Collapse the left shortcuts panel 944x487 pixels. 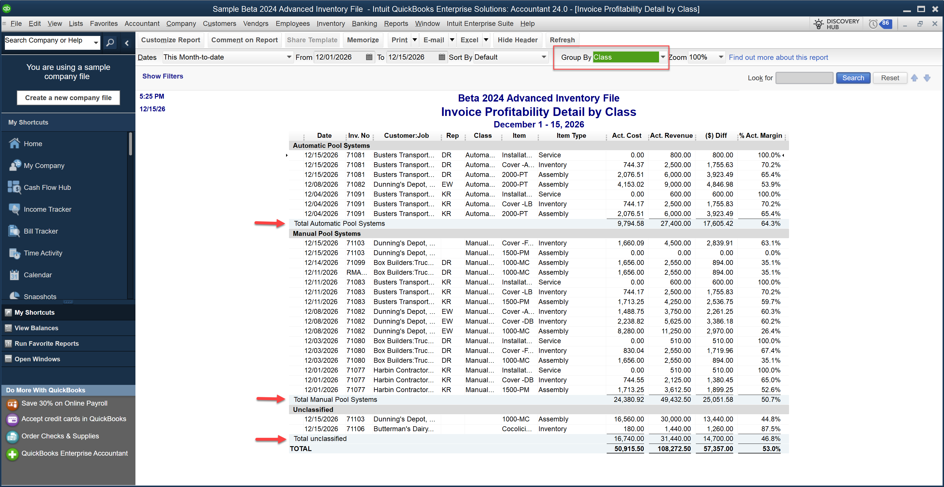127,43
